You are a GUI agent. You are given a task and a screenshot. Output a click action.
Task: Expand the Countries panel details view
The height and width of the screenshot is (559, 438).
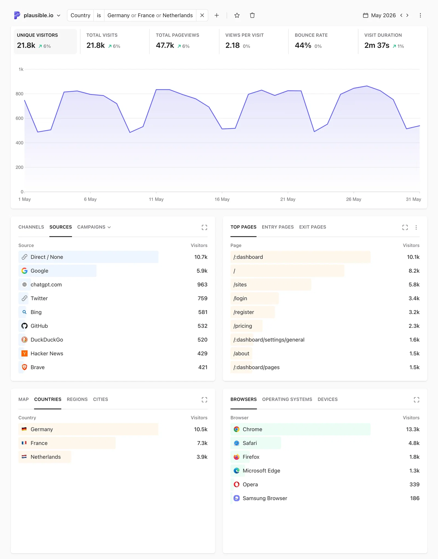[204, 400]
